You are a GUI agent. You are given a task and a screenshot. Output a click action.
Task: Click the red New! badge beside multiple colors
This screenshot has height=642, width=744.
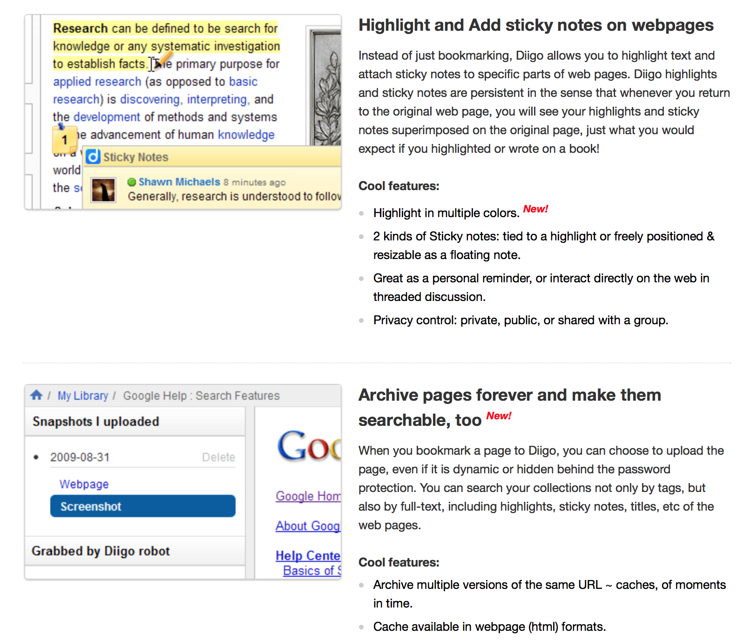click(x=535, y=209)
